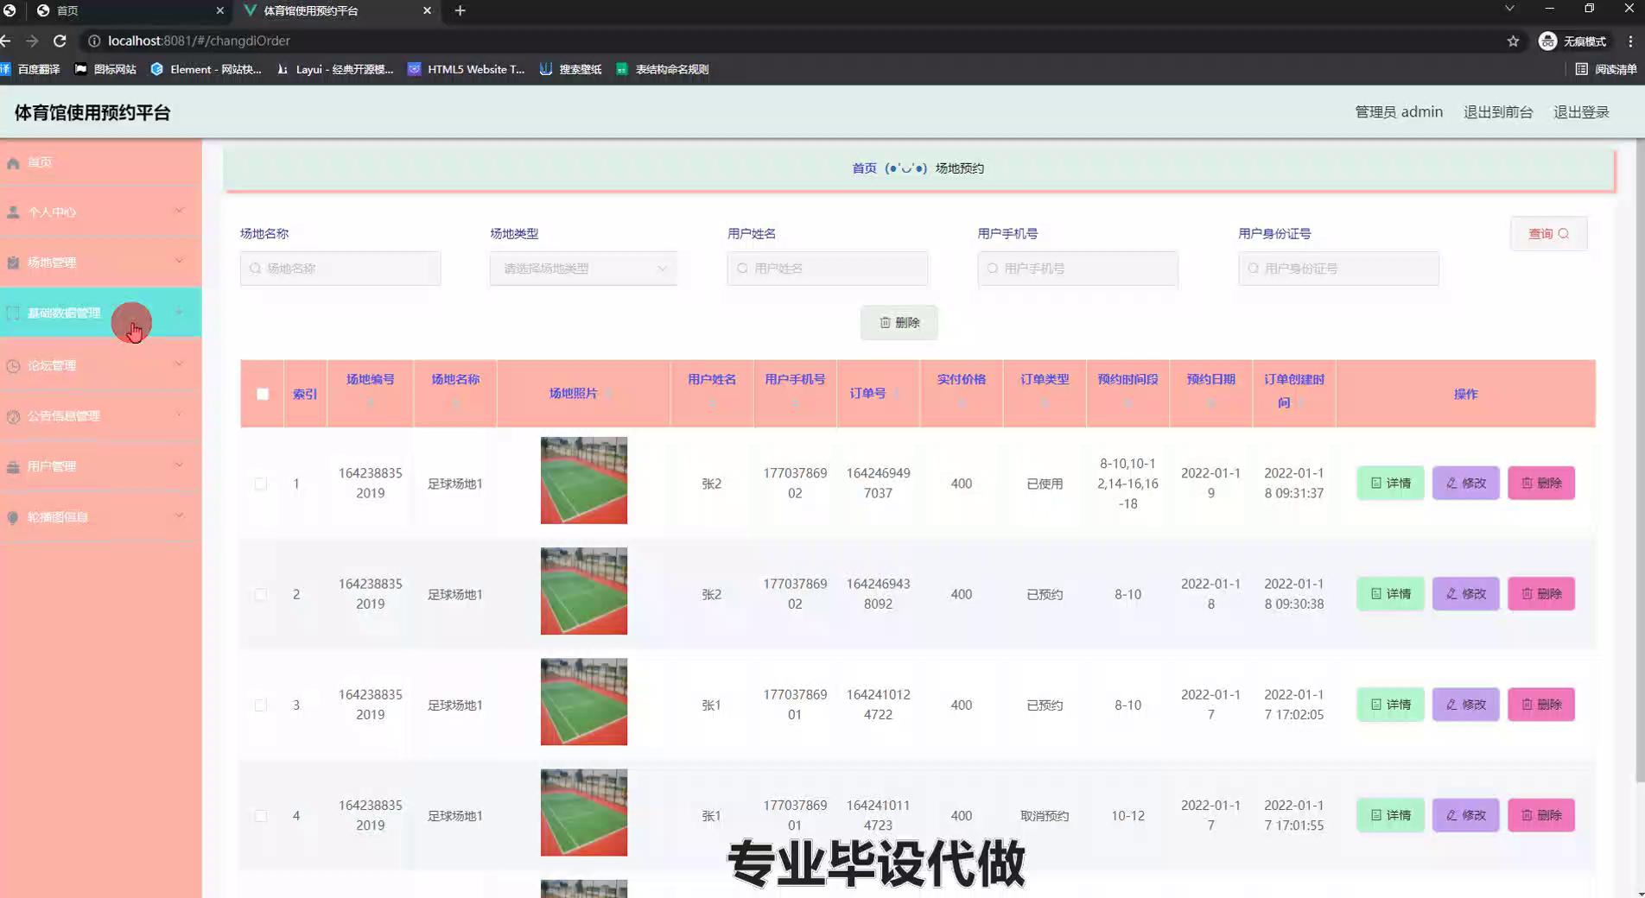The width and height of the screenshot is (1645, 898).
Task: Click 详情 button for order row 1
Action: pyautogui.click(x=1390, y=484)
